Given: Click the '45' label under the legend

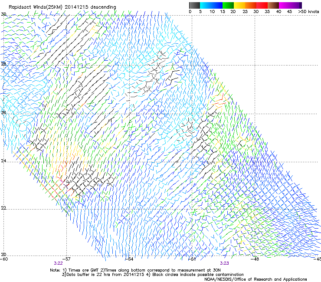Looking at the screenshot, I should coord(289,12).
